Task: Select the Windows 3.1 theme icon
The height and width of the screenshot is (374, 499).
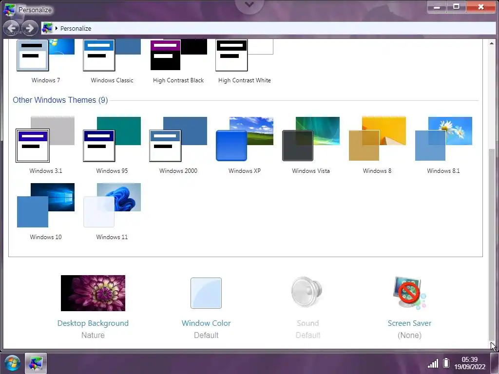Action: (45, 139)
